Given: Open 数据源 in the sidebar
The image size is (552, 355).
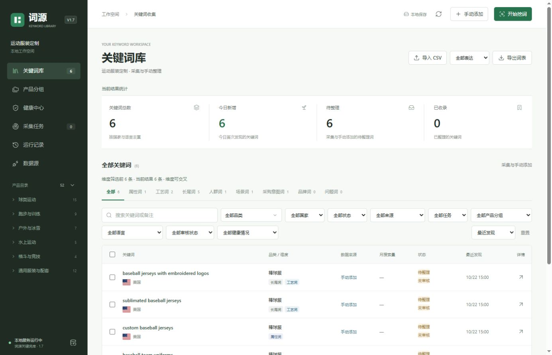Looking at the screenshot, I should 44,163.
